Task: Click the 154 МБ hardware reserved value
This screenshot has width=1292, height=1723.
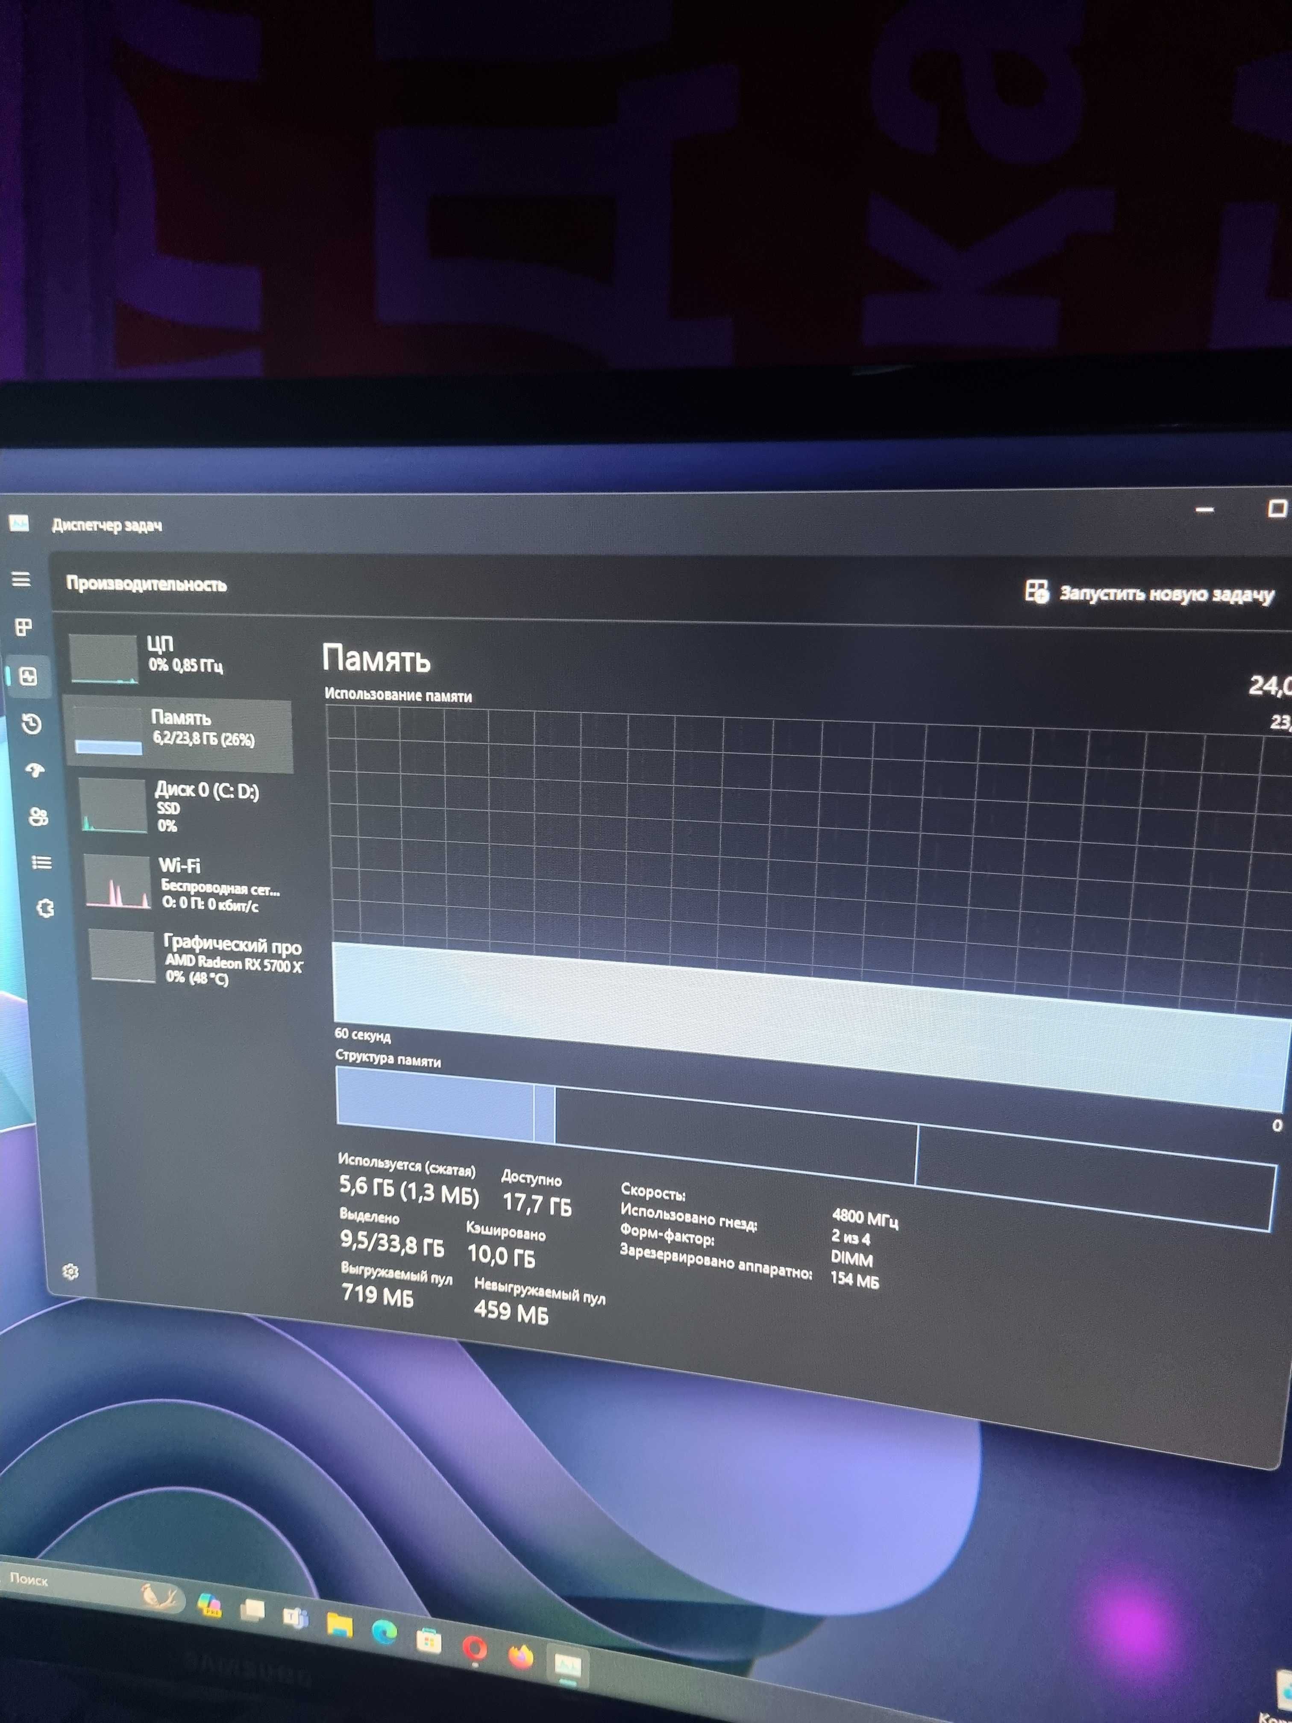Action: [x=854, y=1279]
